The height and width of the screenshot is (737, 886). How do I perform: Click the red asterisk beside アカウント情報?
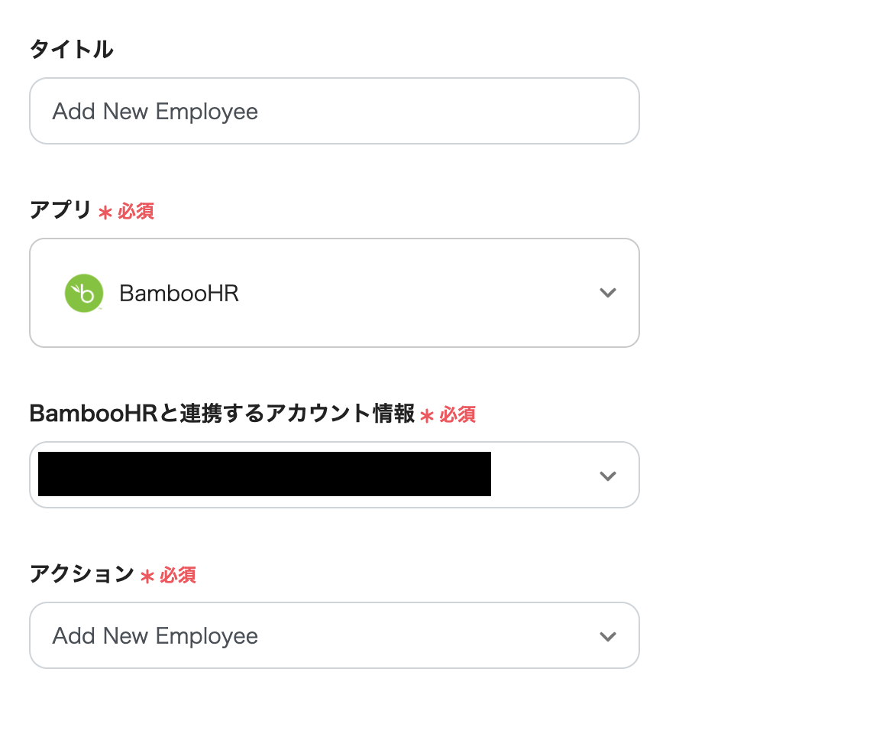point(427,415)
